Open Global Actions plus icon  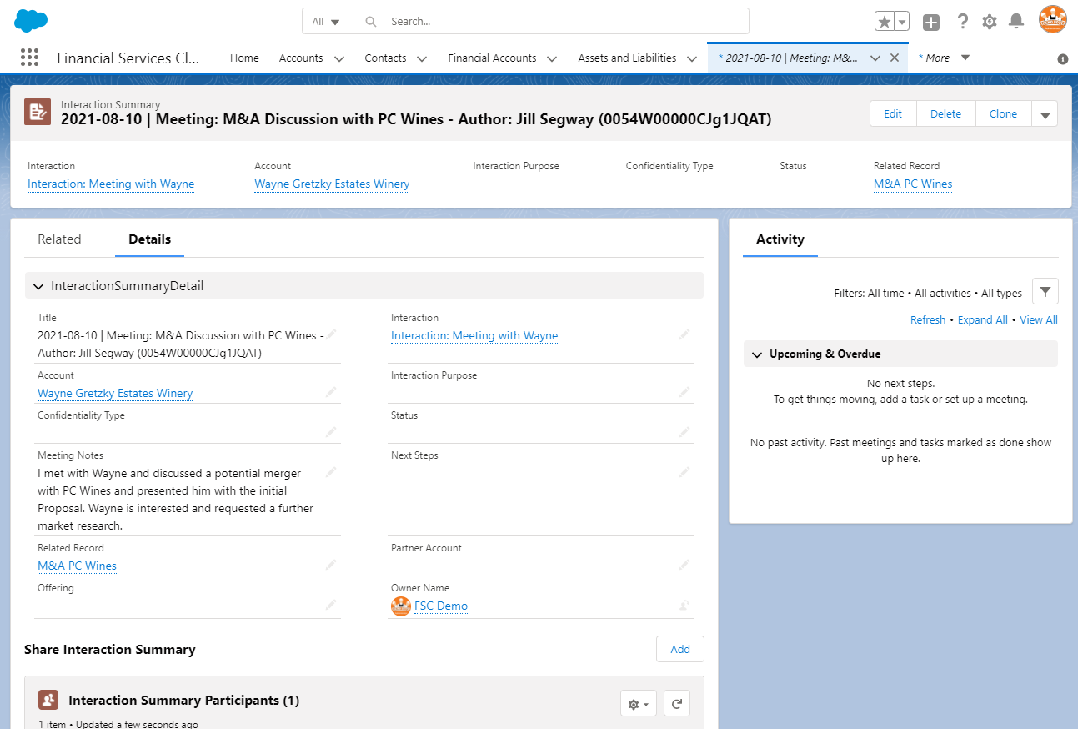coord(931,22)
